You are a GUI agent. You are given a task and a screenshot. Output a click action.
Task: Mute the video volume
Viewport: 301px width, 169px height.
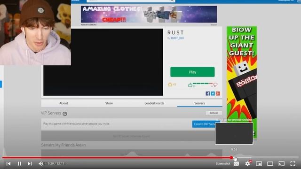tap(40, 164)
